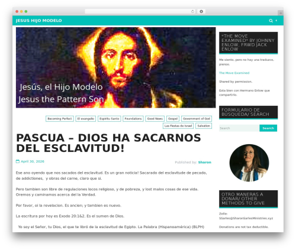296x250 pixels.
Task: View author Sharon's profile link
Action: click(x=205, y=163)
